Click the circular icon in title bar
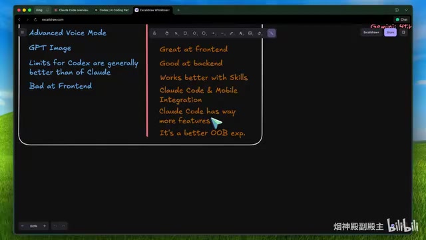Viewport: 426px width, 240px height. (397, 10)
